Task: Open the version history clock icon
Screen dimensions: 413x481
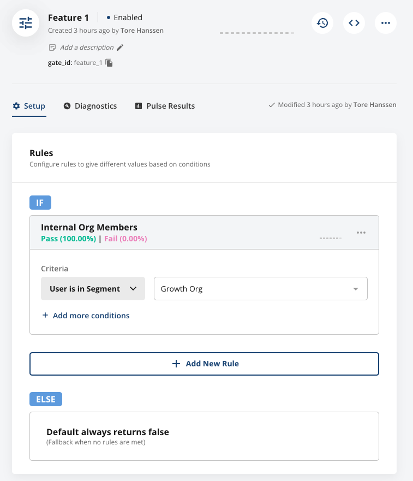Action: [322, 23]
